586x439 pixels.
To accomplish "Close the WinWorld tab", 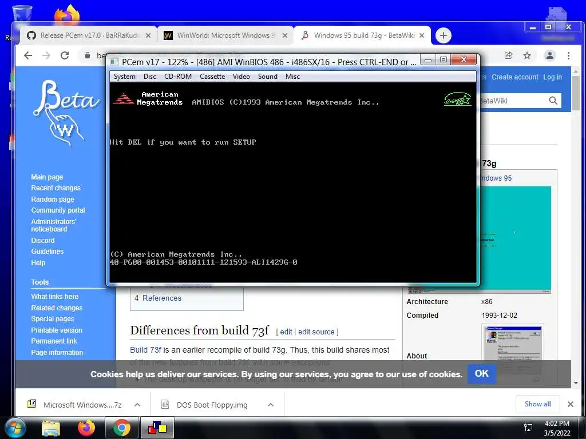I will 285,35.
